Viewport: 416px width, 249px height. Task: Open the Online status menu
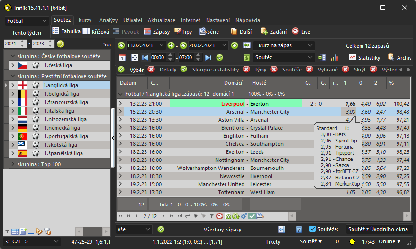click(389, 241)
